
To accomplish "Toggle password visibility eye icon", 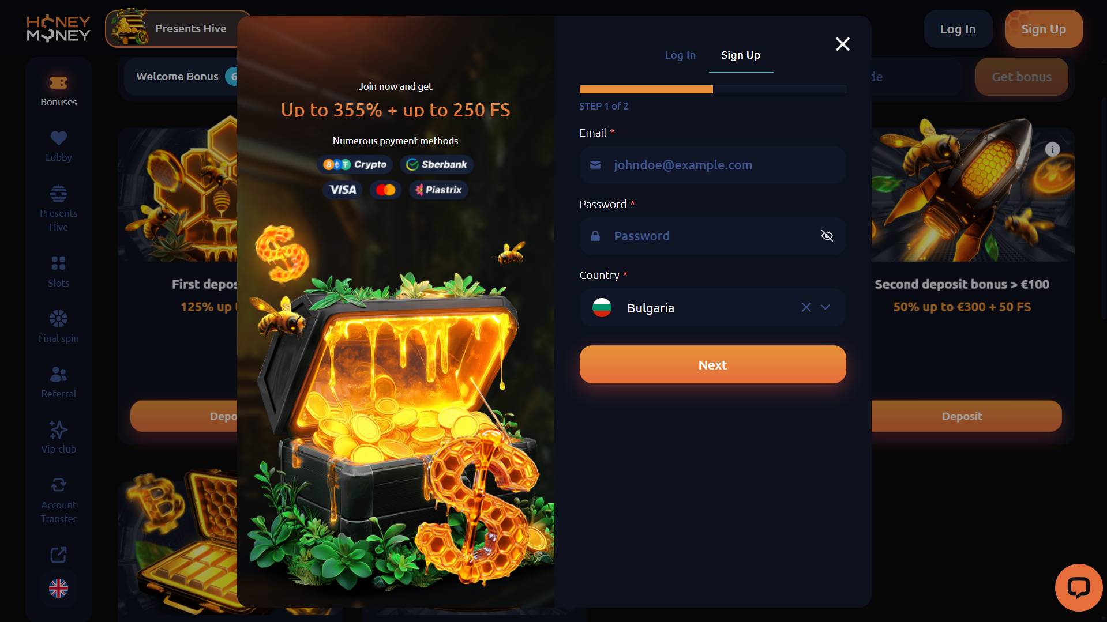I will tap(827, 236).
